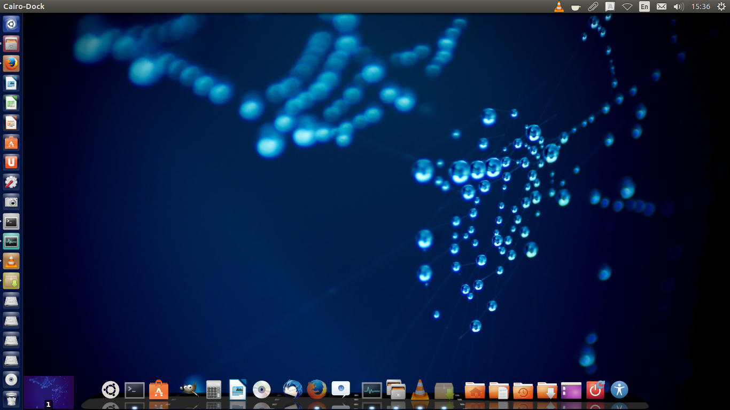The width and height of the screenshot is (730, 410).
Task: Click the red power logout icon in dock
Action: (x=595, y=390)
